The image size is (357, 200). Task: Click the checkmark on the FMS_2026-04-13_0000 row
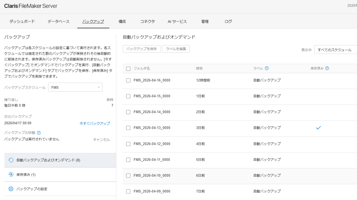click(x=318, y=128)
